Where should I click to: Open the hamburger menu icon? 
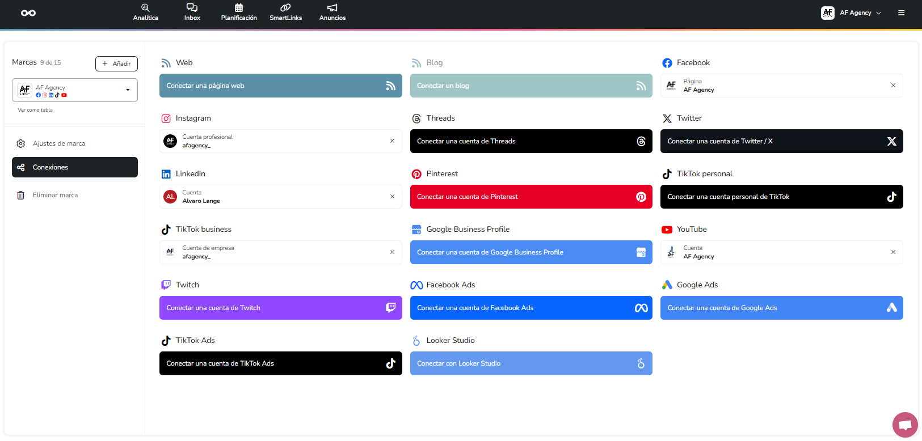click(901, 12)
